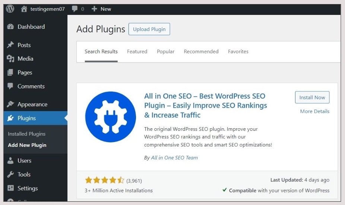Click the Dashboard gauge icon
The image size is (345, 205).
click(x=10, y=26)
